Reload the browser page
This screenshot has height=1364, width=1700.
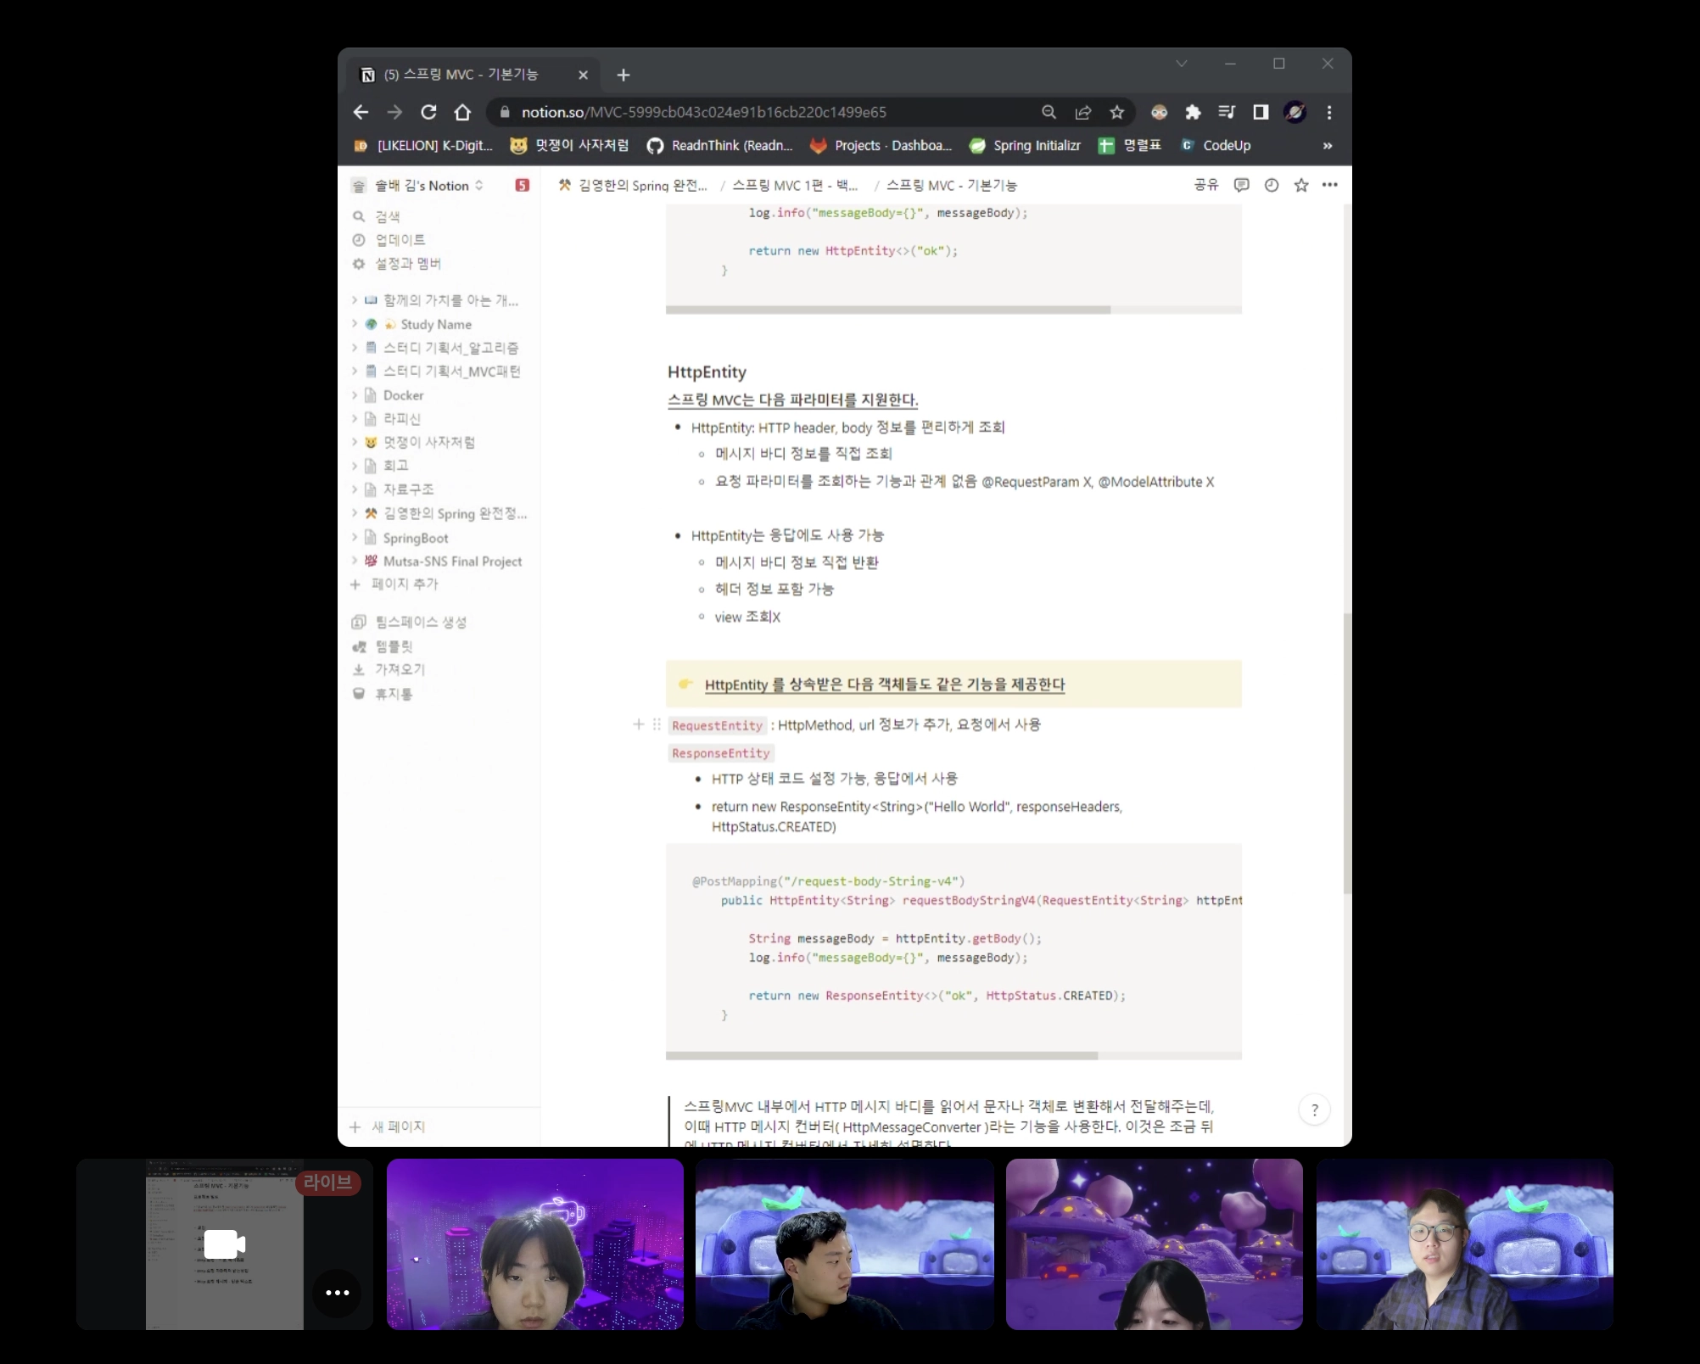point(428,112)
